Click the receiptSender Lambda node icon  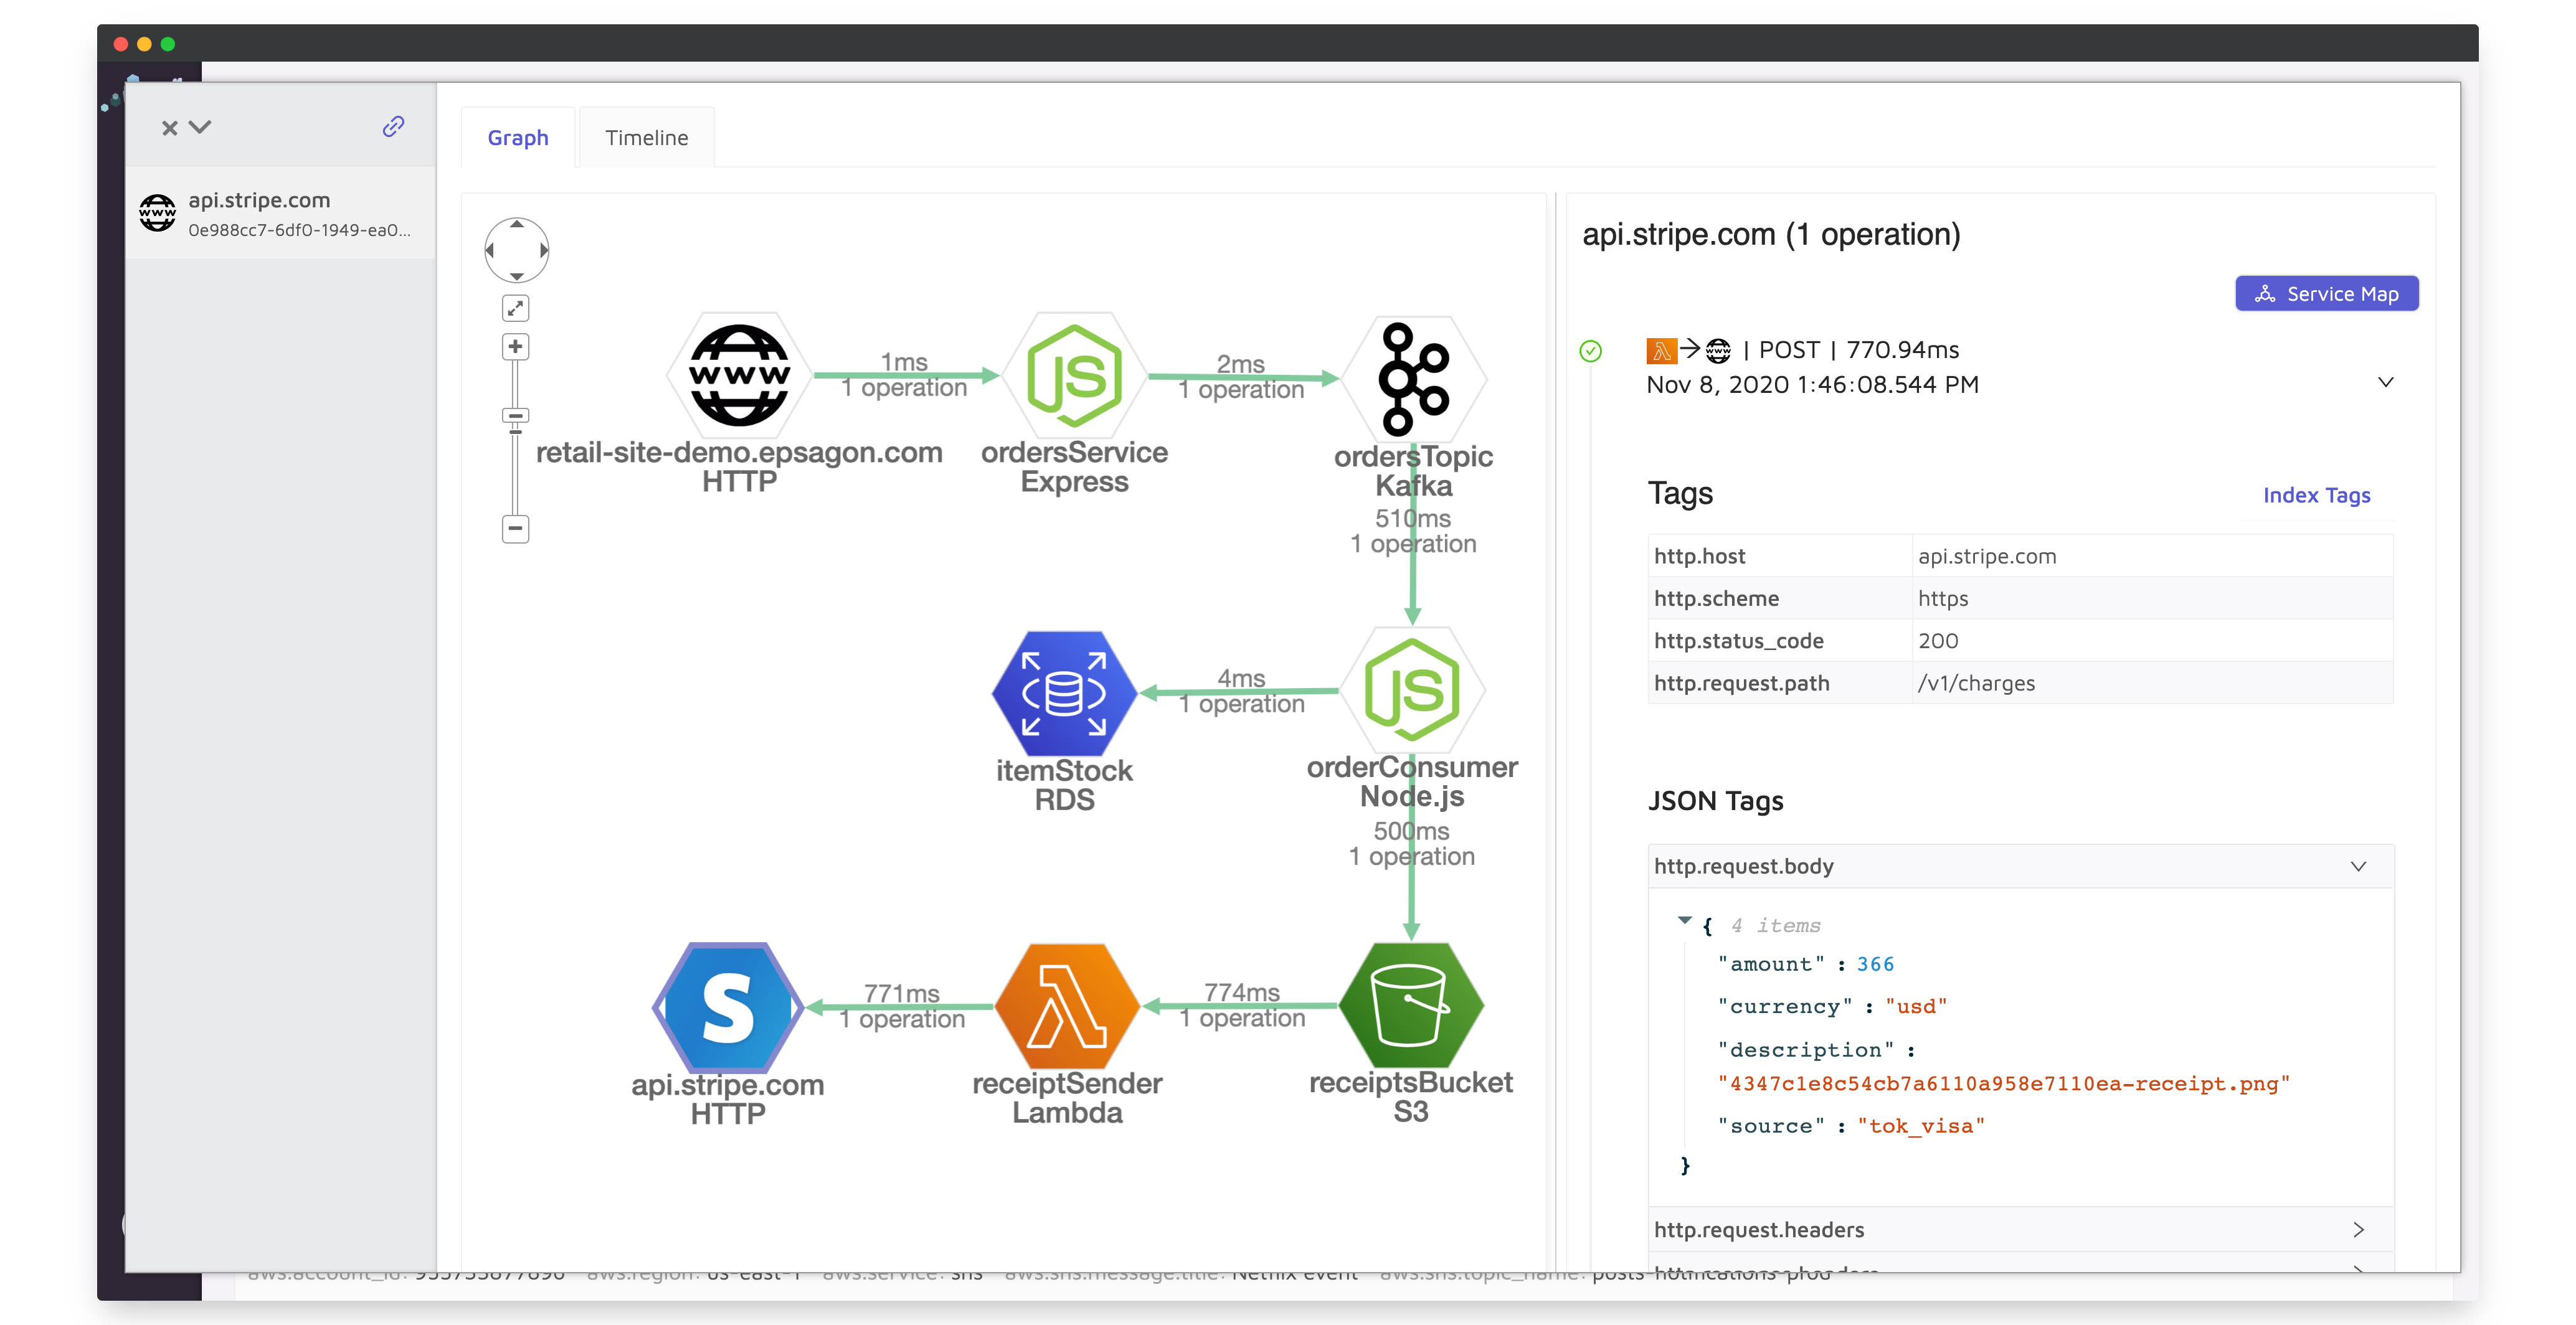coord(1067,1007)
